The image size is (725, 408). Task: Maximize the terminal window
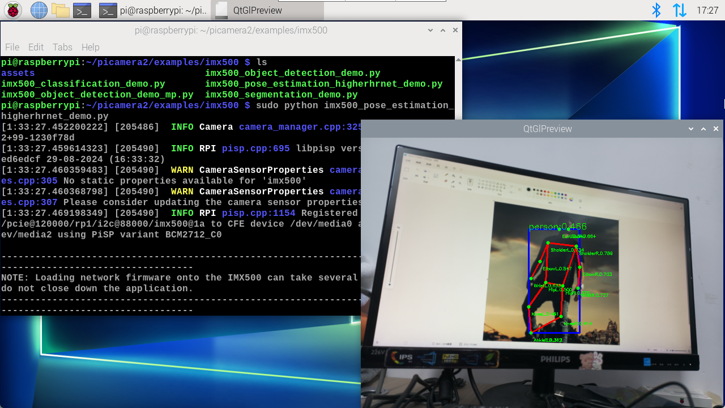point(442,30)
